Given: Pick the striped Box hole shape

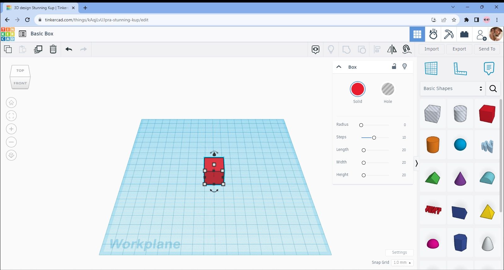Looking at the screenshot, I should (433, 113).
